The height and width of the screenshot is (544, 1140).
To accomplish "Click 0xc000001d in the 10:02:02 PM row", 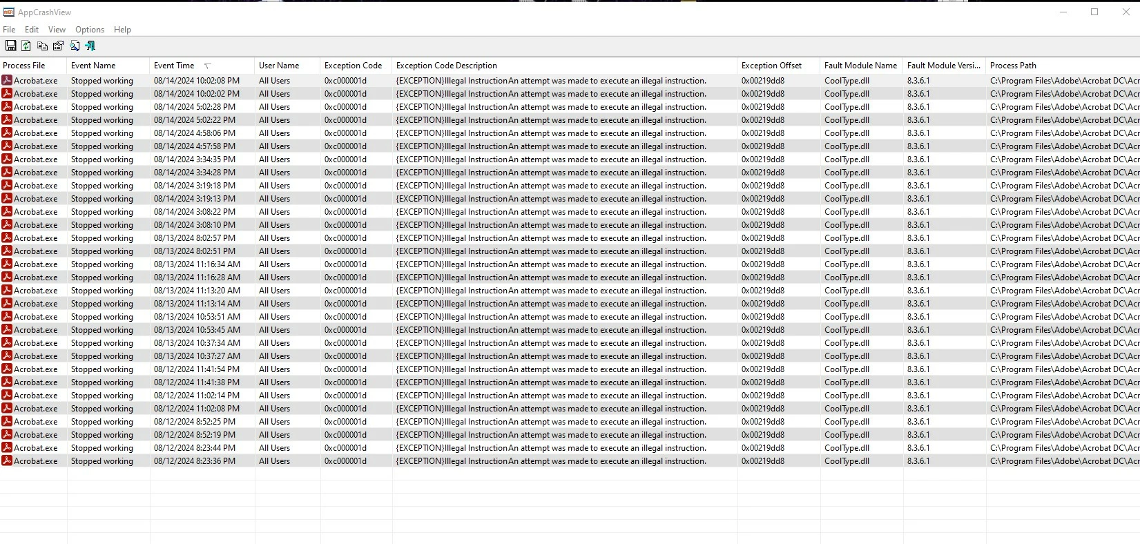I will coord(345,94).
